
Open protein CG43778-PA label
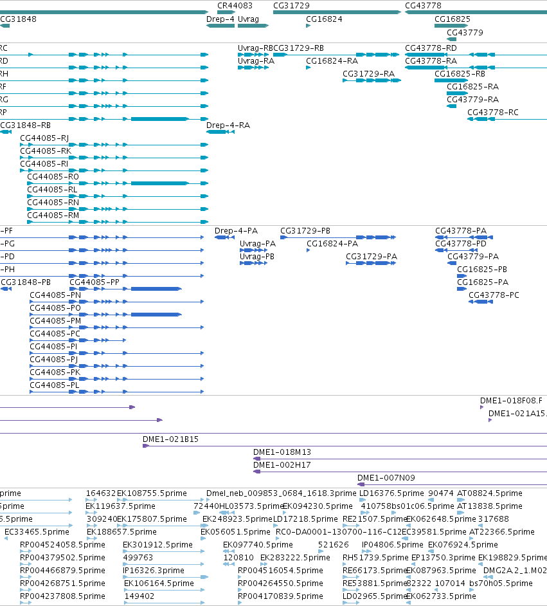point(461,231)
